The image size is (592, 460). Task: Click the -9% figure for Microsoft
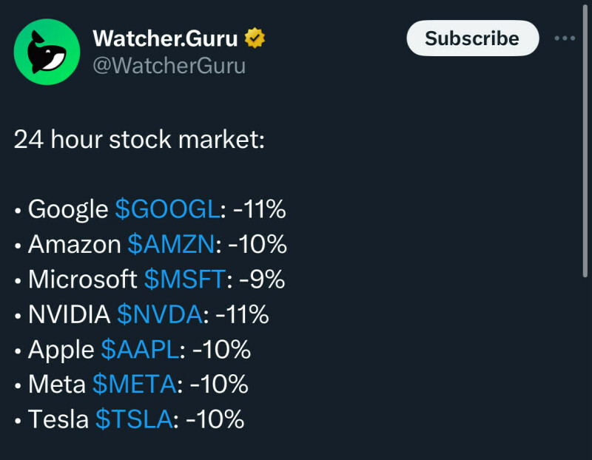260,279
